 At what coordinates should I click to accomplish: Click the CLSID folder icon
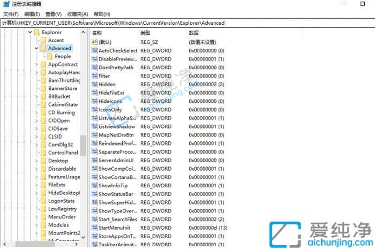(x=43, y=137)
